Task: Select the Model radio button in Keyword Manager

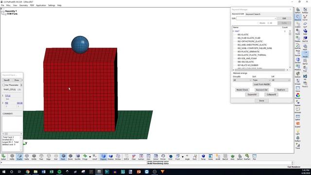Action: coord(258,23)
